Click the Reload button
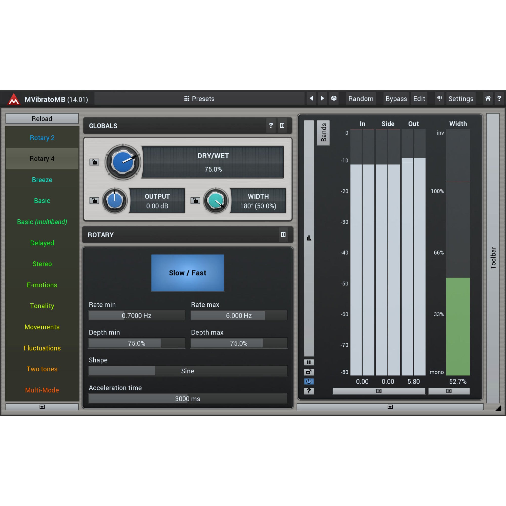The image size is (506, 506). [x=42, y=119]
